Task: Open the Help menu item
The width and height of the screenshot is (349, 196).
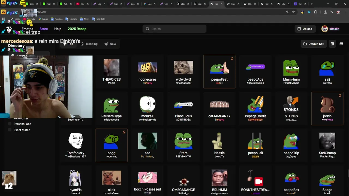Action: 58,29
